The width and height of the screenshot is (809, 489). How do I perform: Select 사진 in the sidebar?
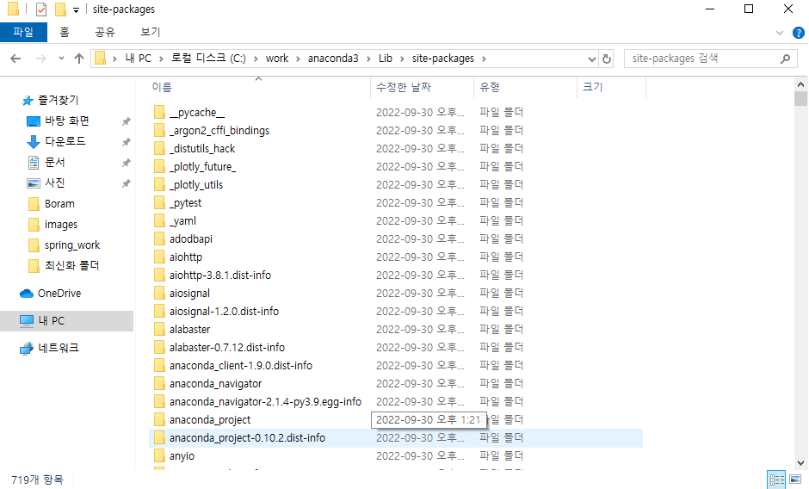click(x=55, y=183)
